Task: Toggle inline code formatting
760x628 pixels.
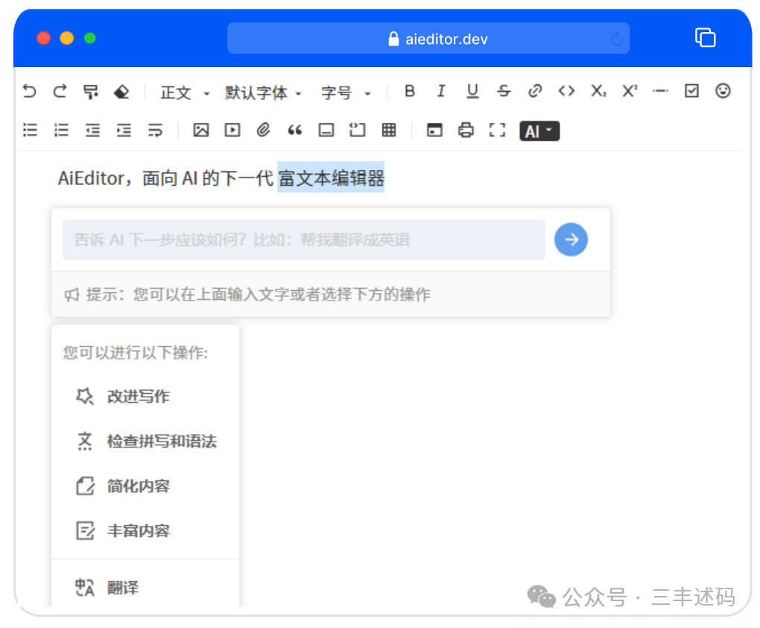Action: [x=566, y=91]
